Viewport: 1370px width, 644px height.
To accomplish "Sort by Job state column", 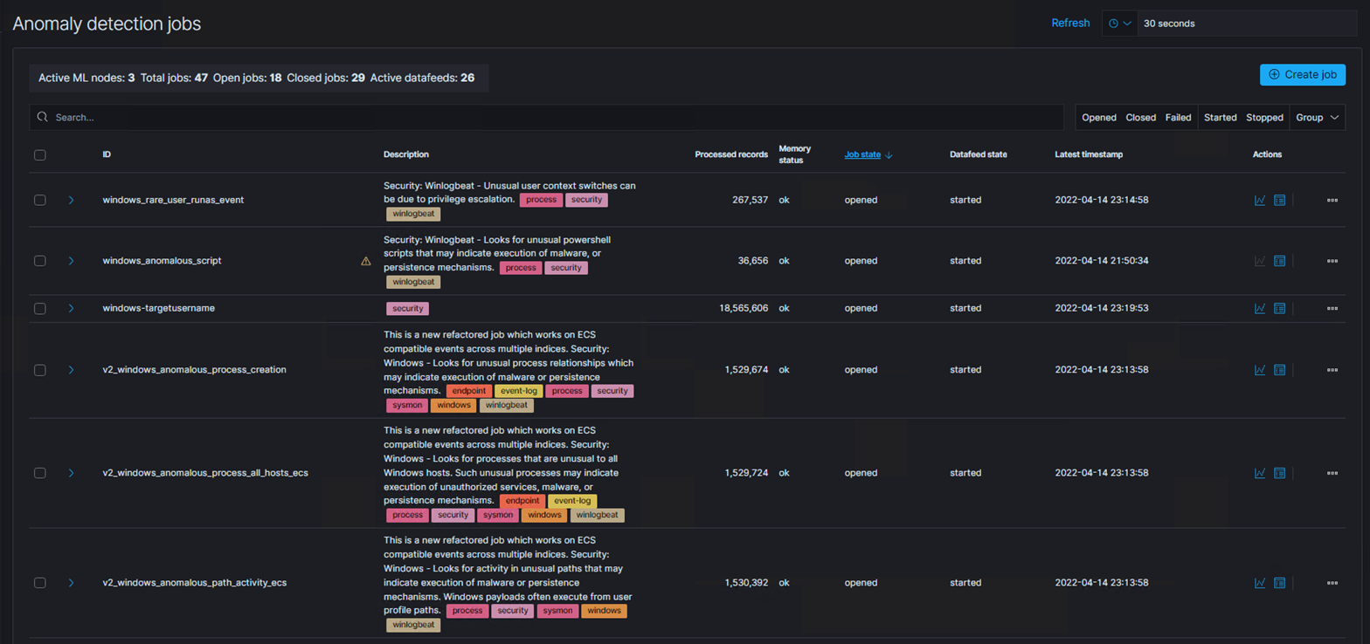I will click(x=868, y=154).
